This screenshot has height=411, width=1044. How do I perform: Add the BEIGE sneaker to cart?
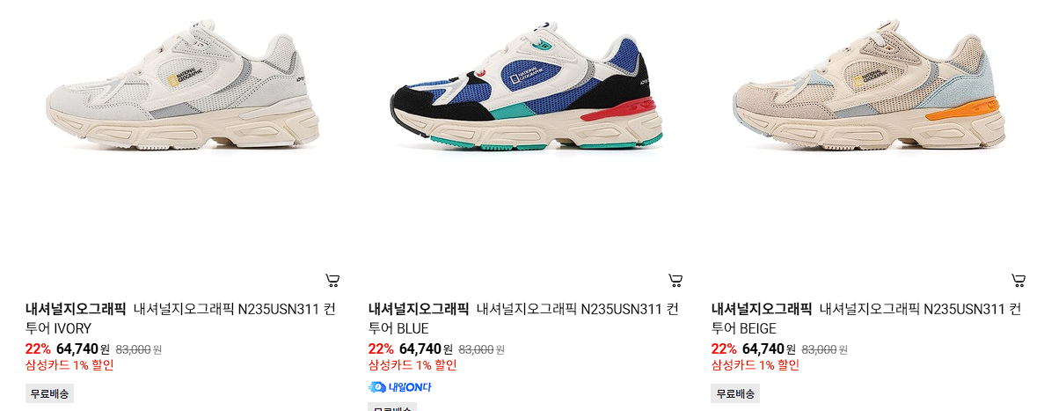click(1018, 281)
